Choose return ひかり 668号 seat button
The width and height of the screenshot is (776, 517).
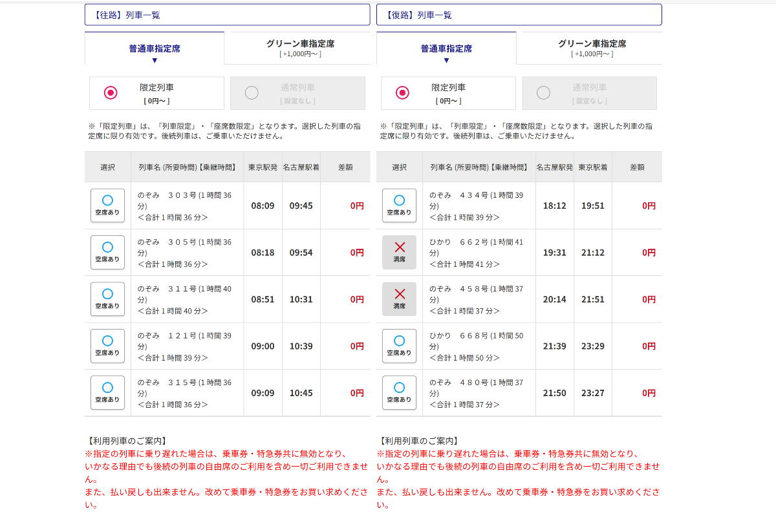(399, 346)
